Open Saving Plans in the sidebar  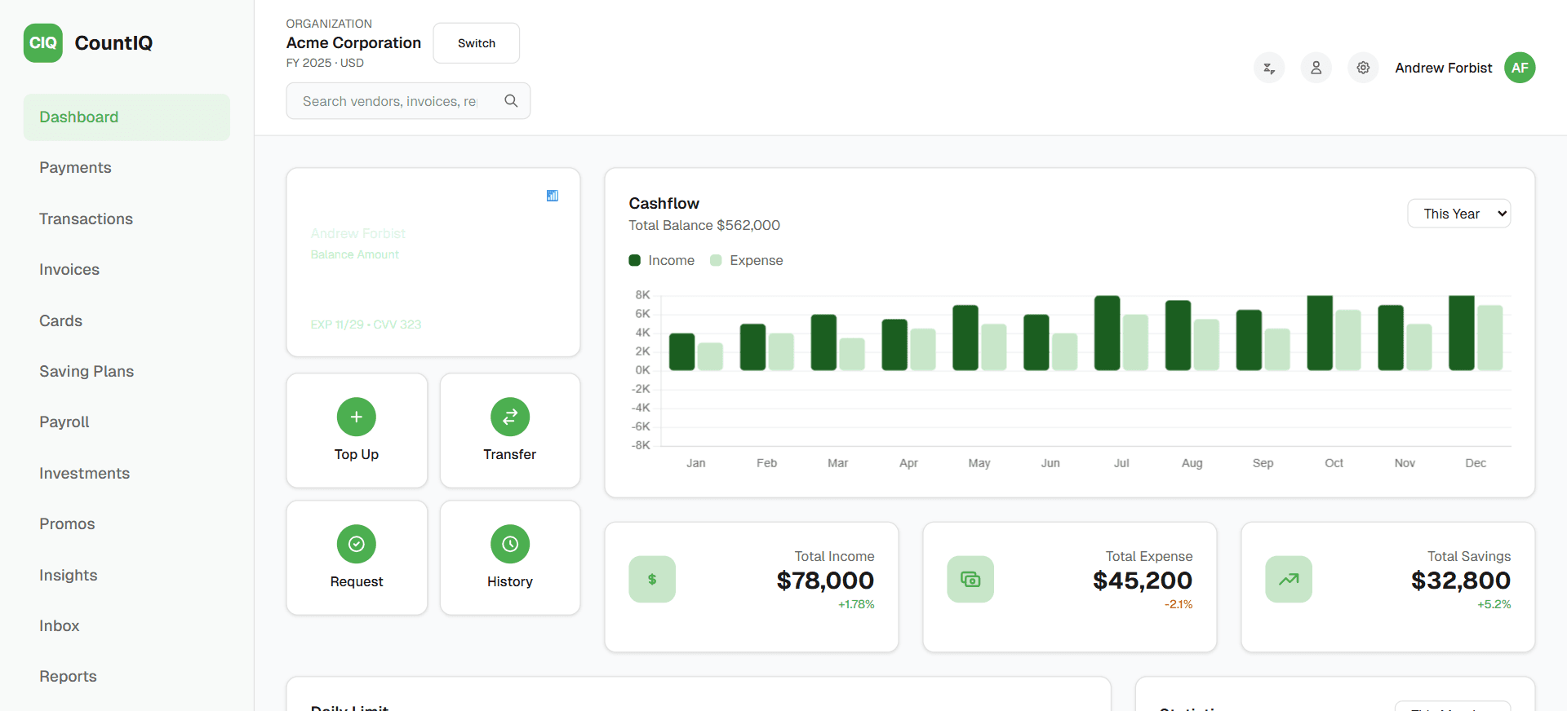coord(127,372)
